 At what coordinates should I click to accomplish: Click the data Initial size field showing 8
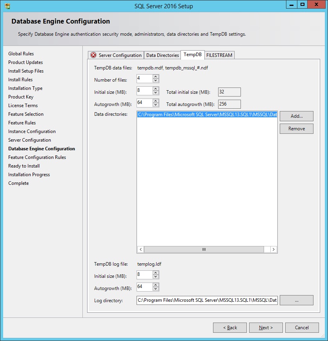point(145,91)
